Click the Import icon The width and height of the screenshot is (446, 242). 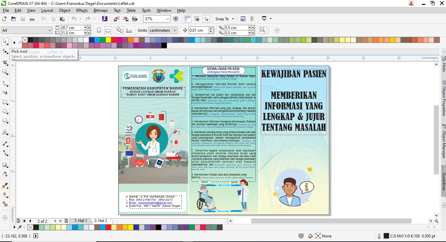(x=116, y=19)
